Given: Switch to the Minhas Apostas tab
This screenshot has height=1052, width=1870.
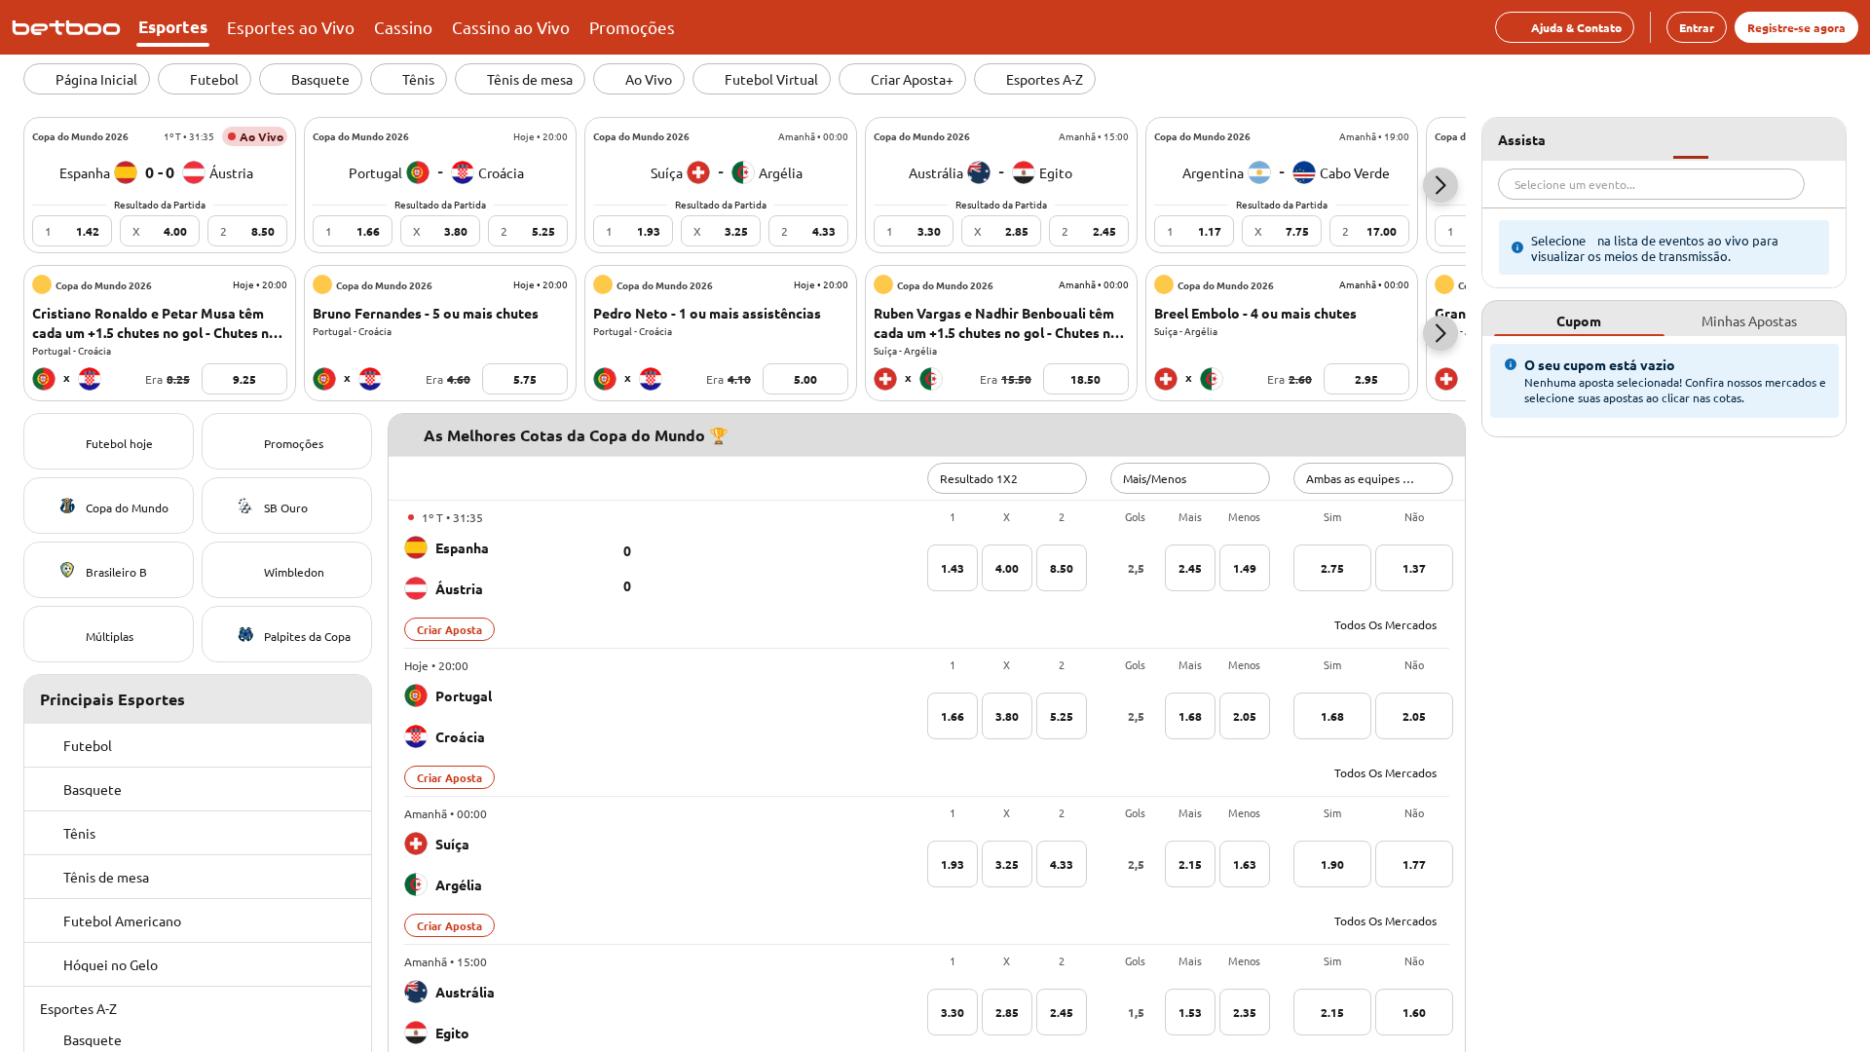Looking at the screenshot, I should pyautogui.click(x=1749, y=320).
